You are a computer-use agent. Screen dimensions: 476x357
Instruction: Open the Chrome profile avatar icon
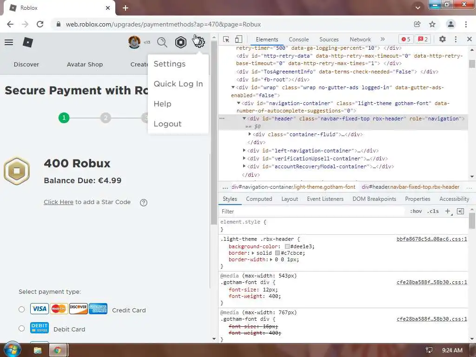[x=451, y=24]
